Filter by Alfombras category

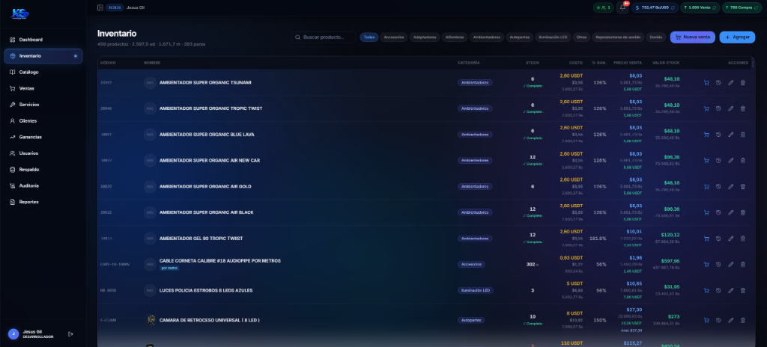(455, 37)
